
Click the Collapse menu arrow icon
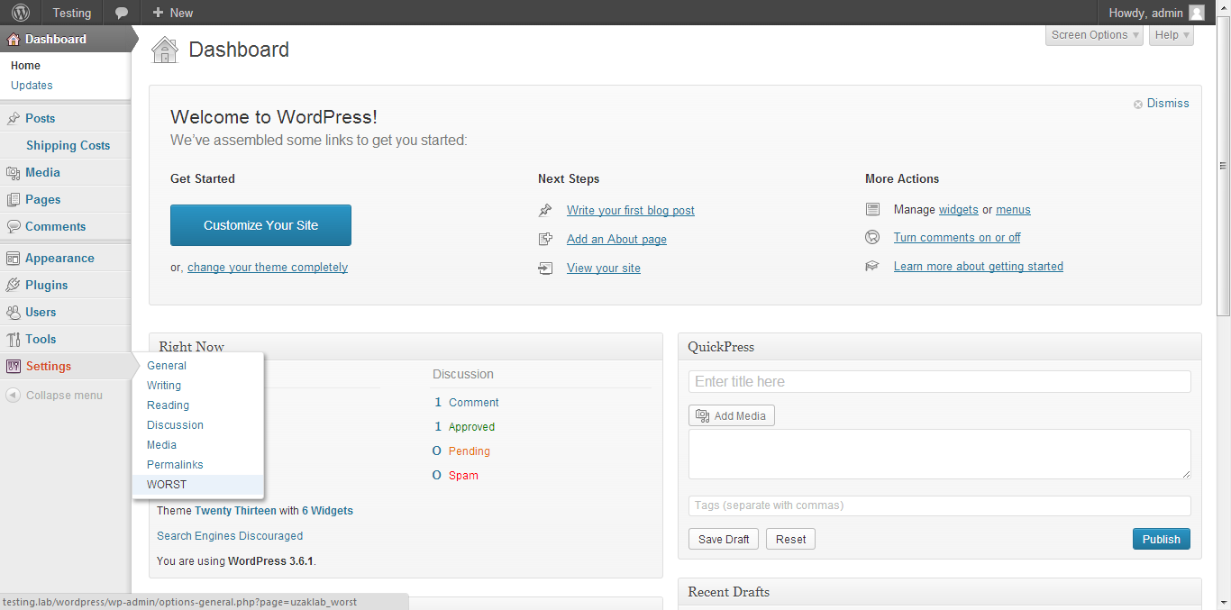click(x=13, y=395)
